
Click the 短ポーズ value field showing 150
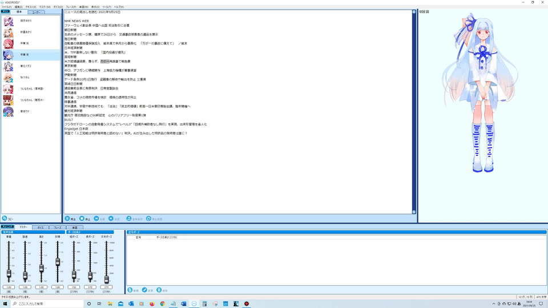(74, 287)
